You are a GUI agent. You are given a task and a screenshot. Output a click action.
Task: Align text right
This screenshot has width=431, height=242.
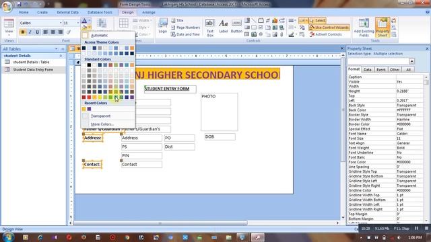point(60,32)
